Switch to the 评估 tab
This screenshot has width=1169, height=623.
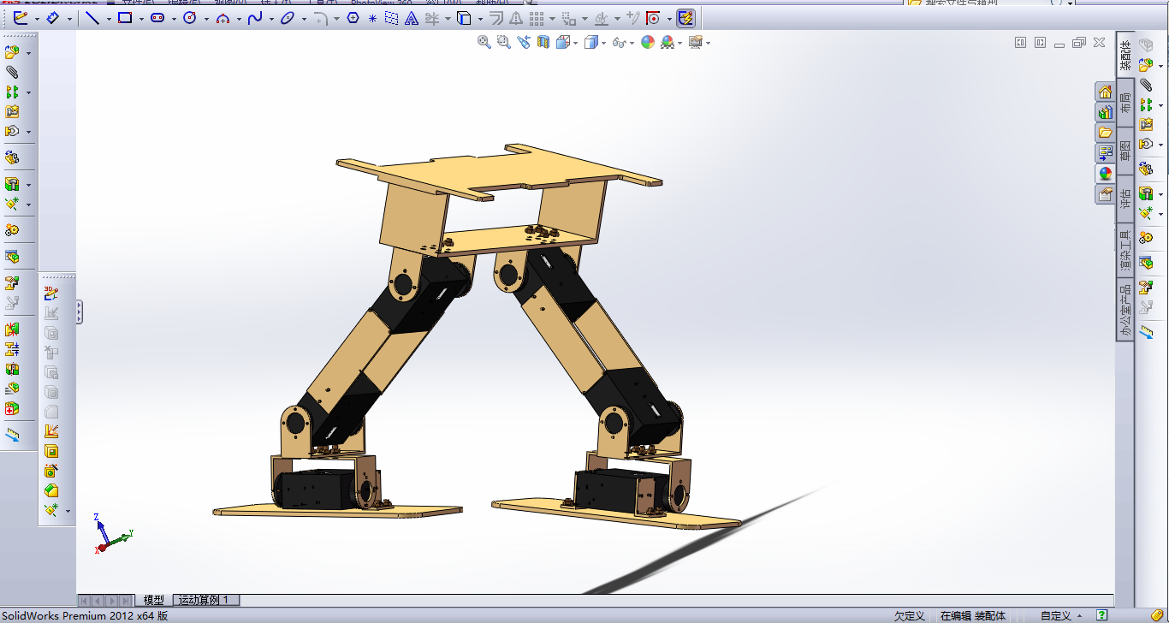(x=1125, y=199)
